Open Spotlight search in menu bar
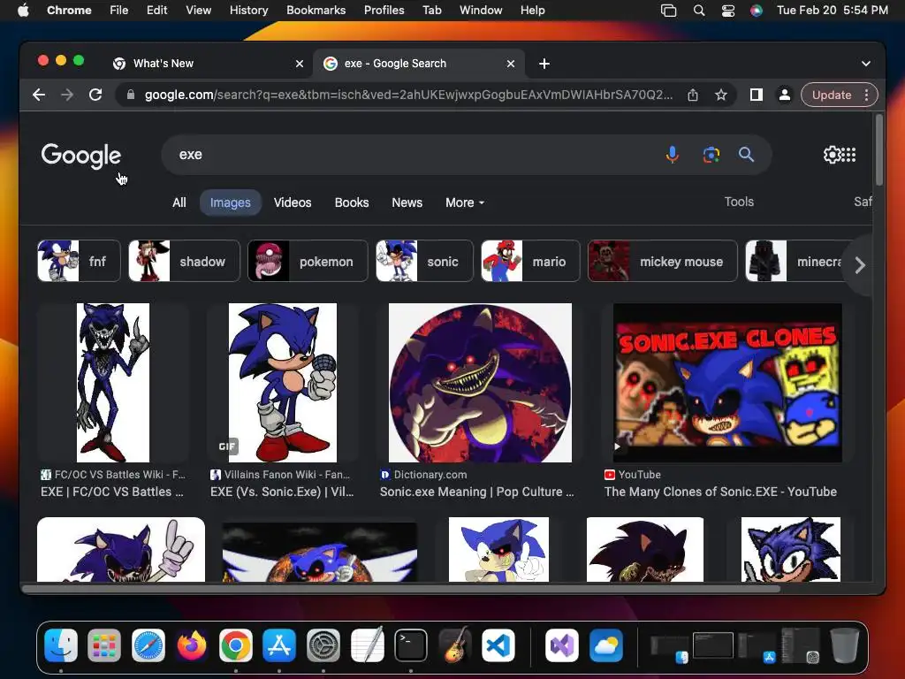 coord(699,11)
